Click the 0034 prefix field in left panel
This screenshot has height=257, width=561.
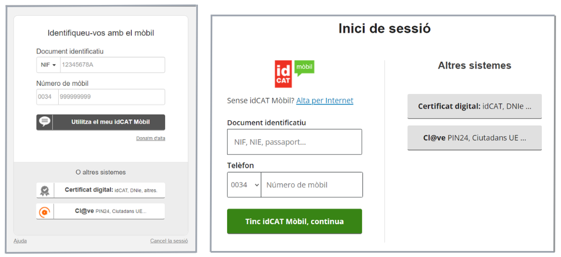coord(47,97)
